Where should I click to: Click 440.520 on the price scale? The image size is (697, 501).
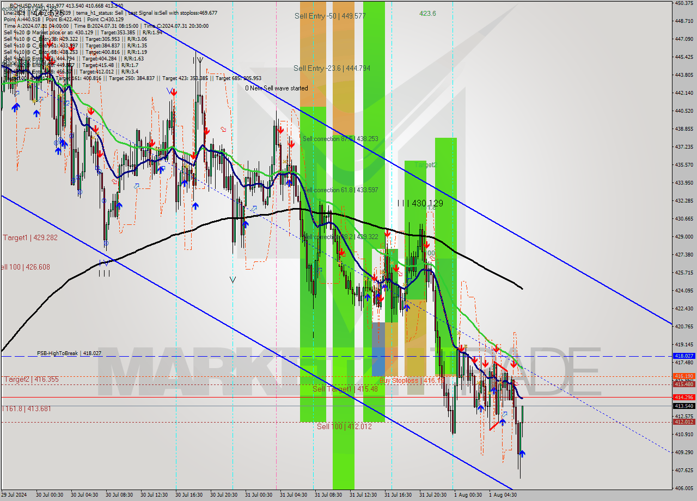[x=684, y=111]
